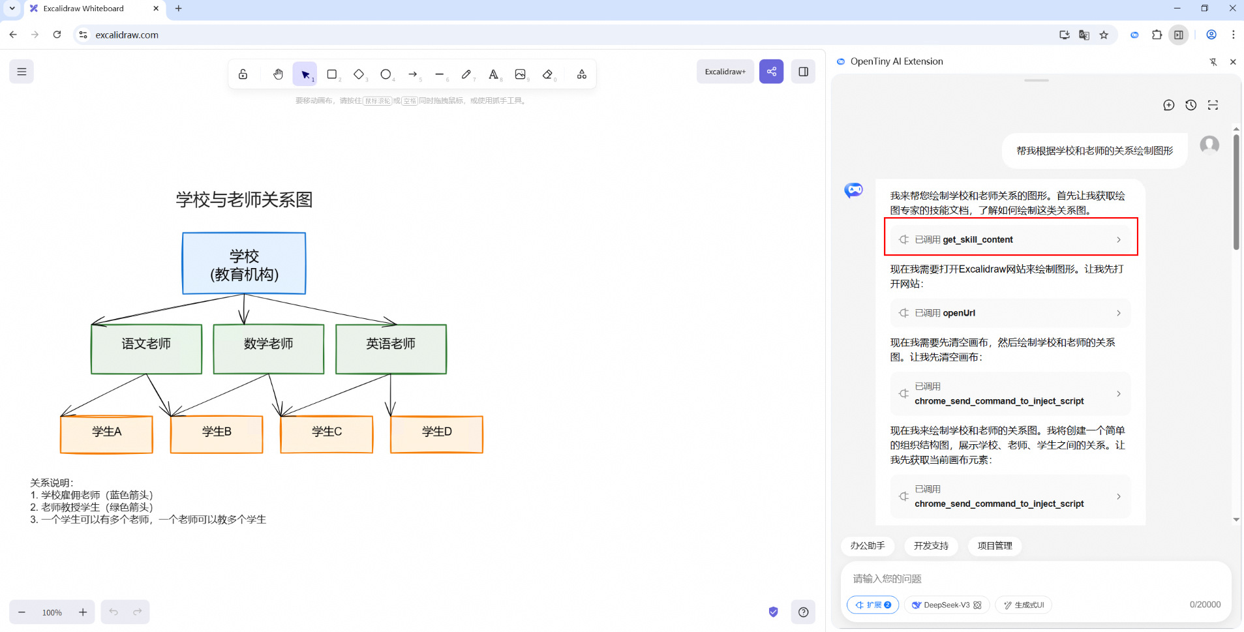This screenshot has width=1244, height=632.
Task: Select the Draw pencil tool
Action: tap(466, 74)
